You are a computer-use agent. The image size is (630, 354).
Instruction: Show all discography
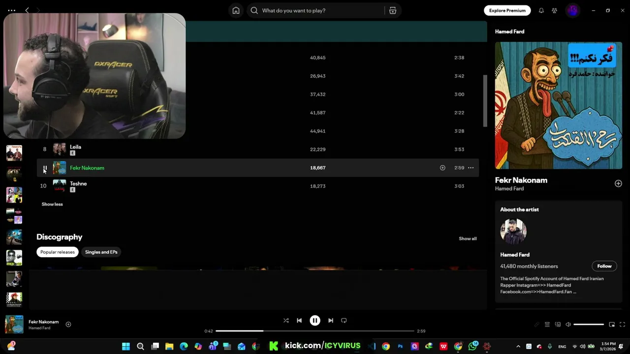[x=468, y=238]
